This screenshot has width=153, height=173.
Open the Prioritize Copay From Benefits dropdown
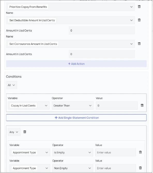pyautogui.click(x=70, y=7)
